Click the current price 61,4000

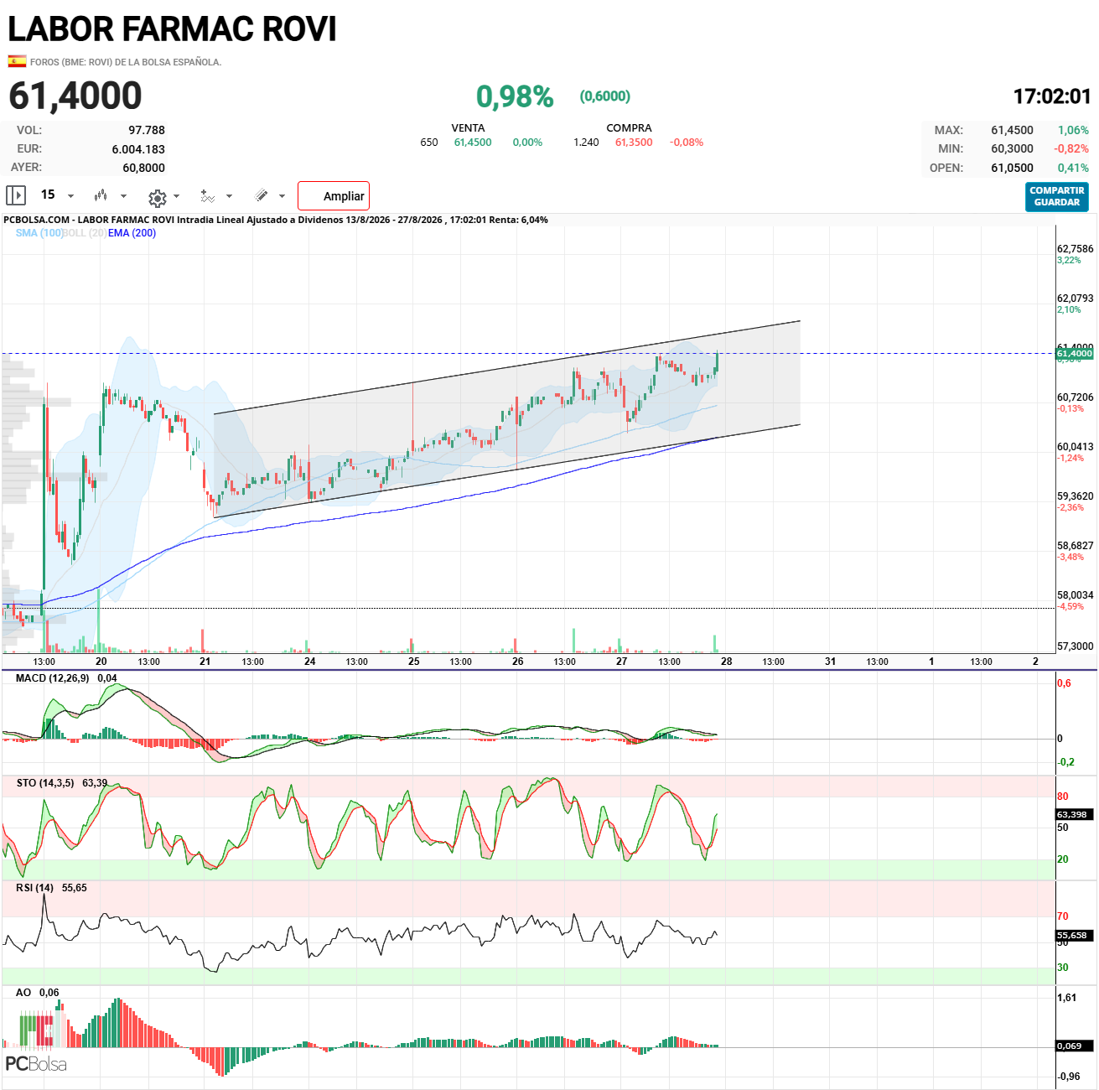click(75, 96)
